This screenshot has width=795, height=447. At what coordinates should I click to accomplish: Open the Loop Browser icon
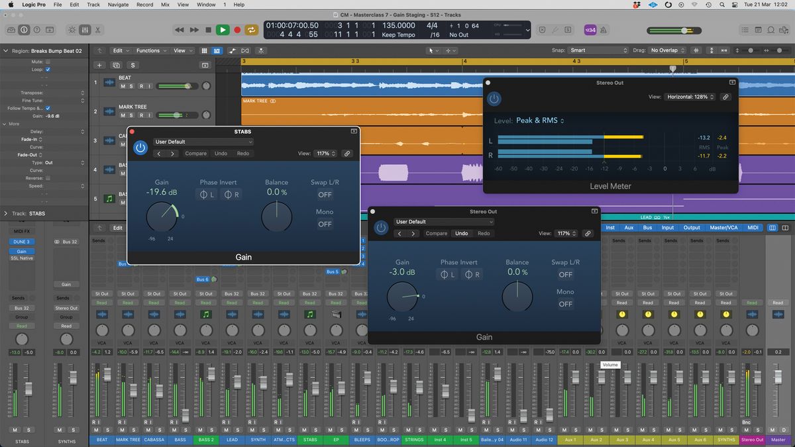pyautogui.click(x=770, y=30)
